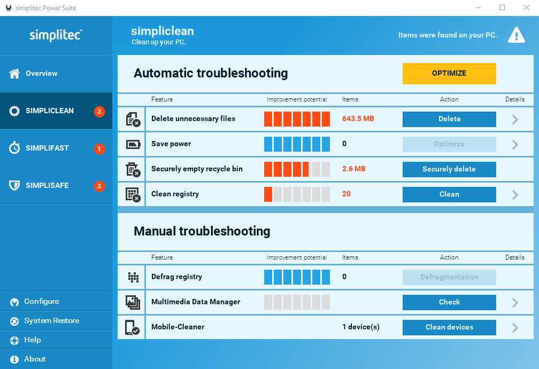Click the registry items count 20

pyautogui.click(x=346, y=194)
